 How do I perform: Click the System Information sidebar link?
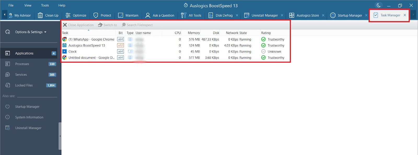(x=29, y=117)
